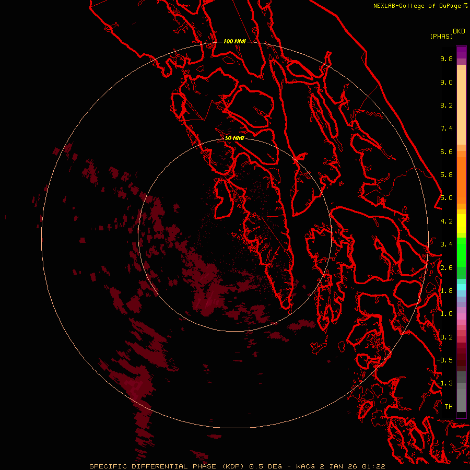Image resolution: width=470 pixels, height=470 pixels.
Task: Click the purple top segment of the color bar
Action: click(x=461, y=52)
